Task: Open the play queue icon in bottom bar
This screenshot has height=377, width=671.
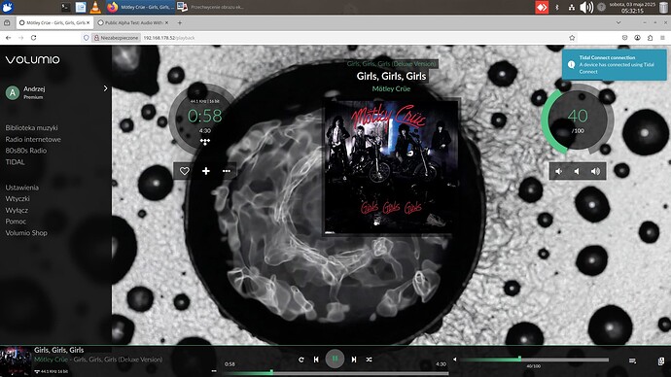Action: click(x=632, y=361)
